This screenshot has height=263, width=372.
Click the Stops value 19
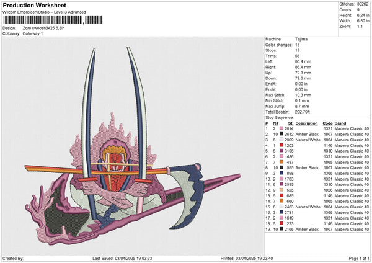pos(297,50)
